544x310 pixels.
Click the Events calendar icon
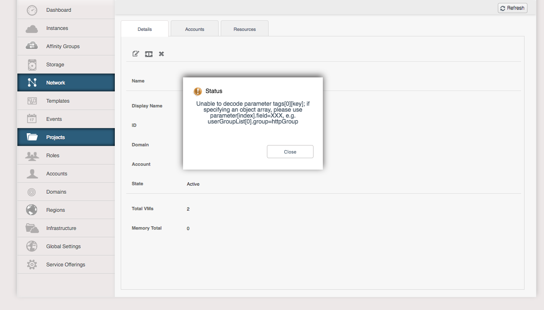click(x=32, y=119)
